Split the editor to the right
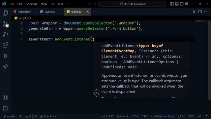Image resolution: width=211 pixels, height=119 pixels. tap(200, 12)
